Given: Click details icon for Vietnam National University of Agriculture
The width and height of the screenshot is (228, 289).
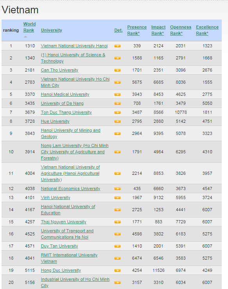Looking at the screenshot, I should (x=118, y=173).
